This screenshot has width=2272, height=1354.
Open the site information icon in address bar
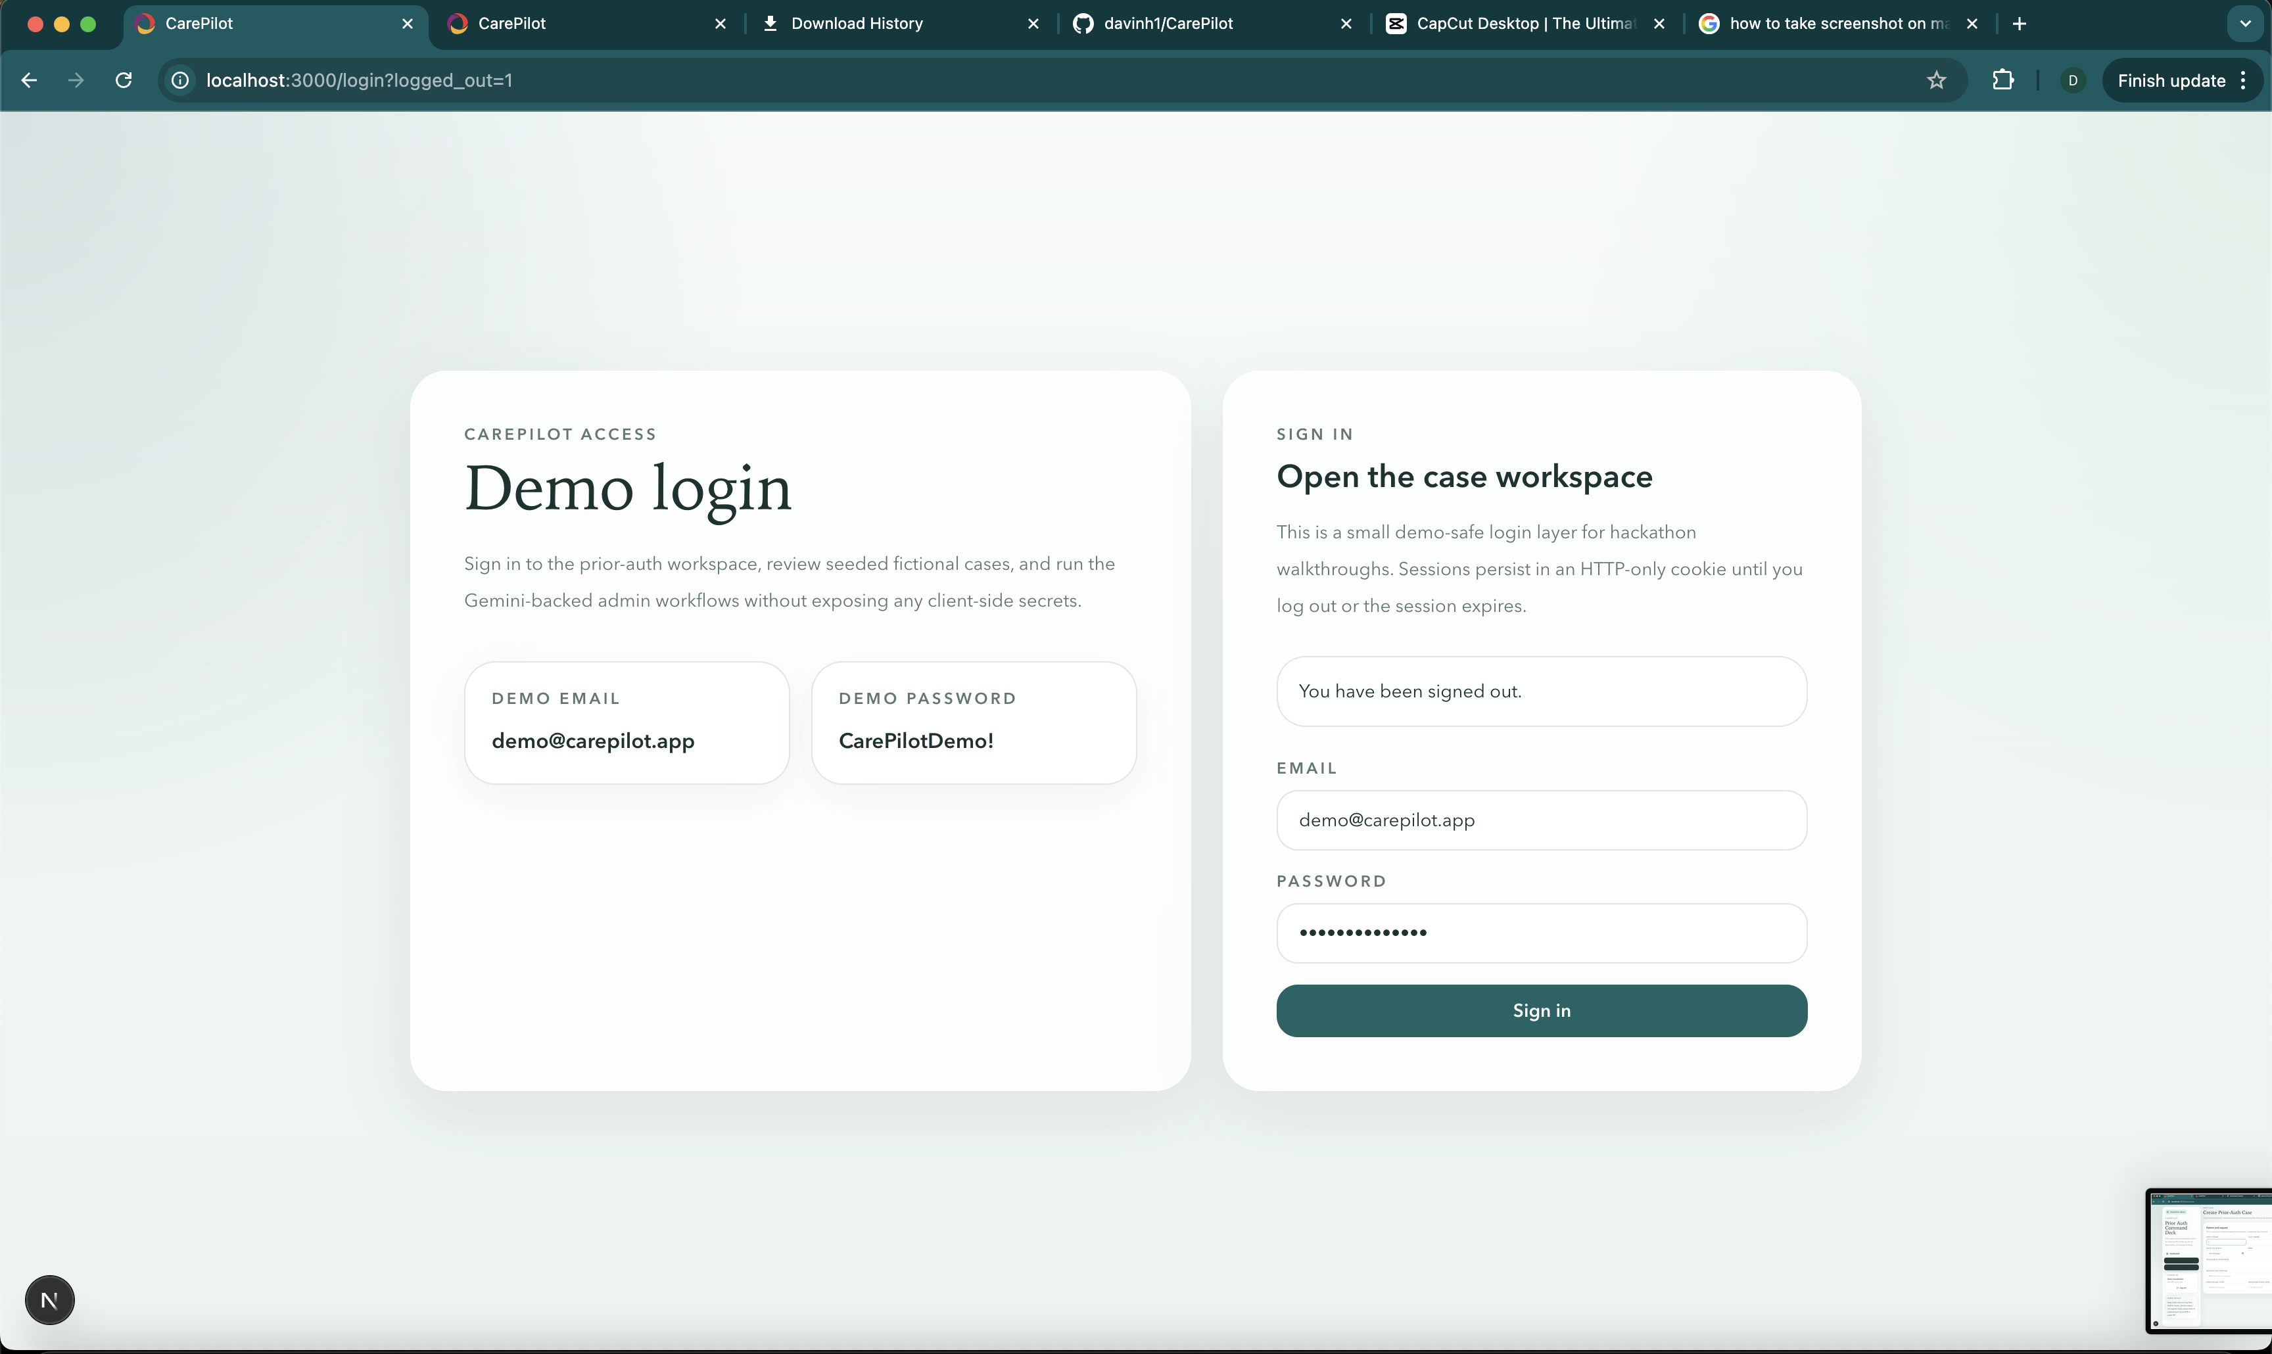click(x=181, y=80)
